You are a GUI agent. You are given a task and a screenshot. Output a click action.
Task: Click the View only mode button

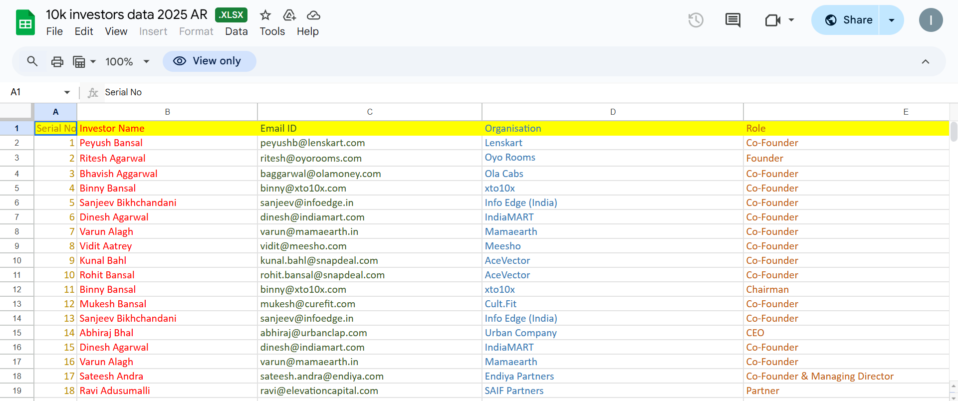click(209, 61)
